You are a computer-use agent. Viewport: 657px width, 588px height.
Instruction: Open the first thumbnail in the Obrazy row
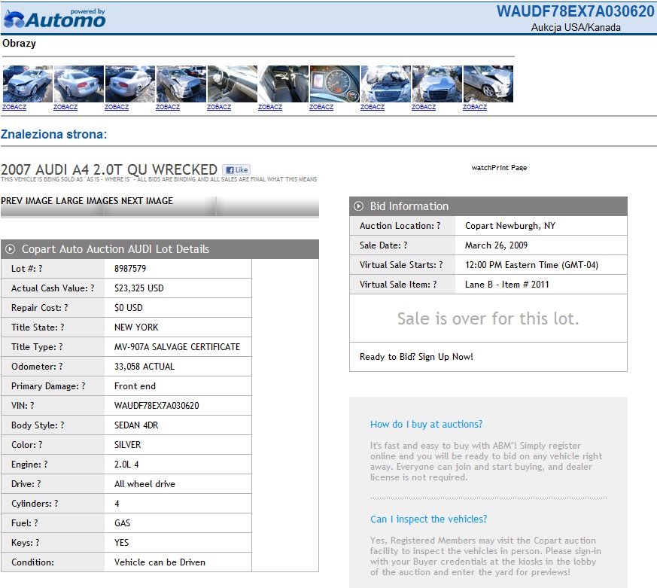tap(28, 84)
